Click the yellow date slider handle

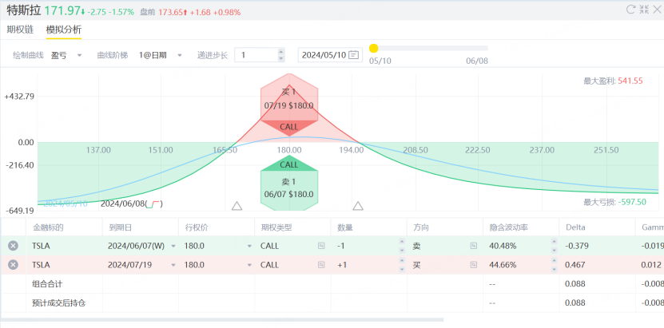373,48
